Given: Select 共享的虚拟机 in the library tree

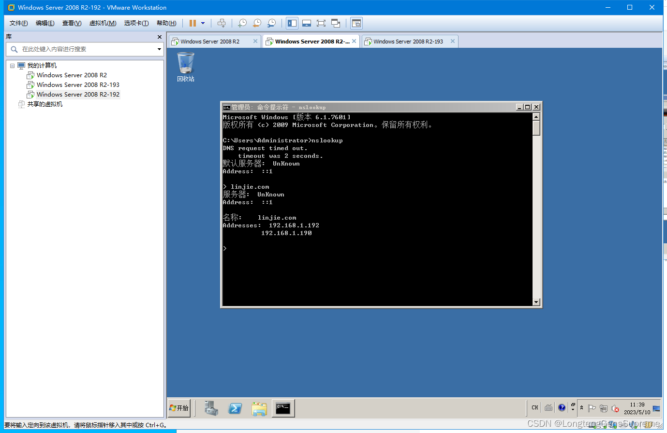Looking at the screenshot, I should point(44,104).
